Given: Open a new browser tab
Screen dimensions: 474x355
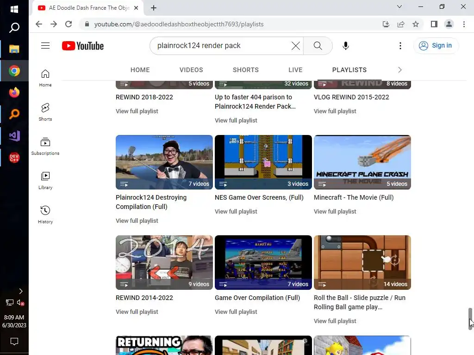Looking at the screenshot, I should click(154, 8).
